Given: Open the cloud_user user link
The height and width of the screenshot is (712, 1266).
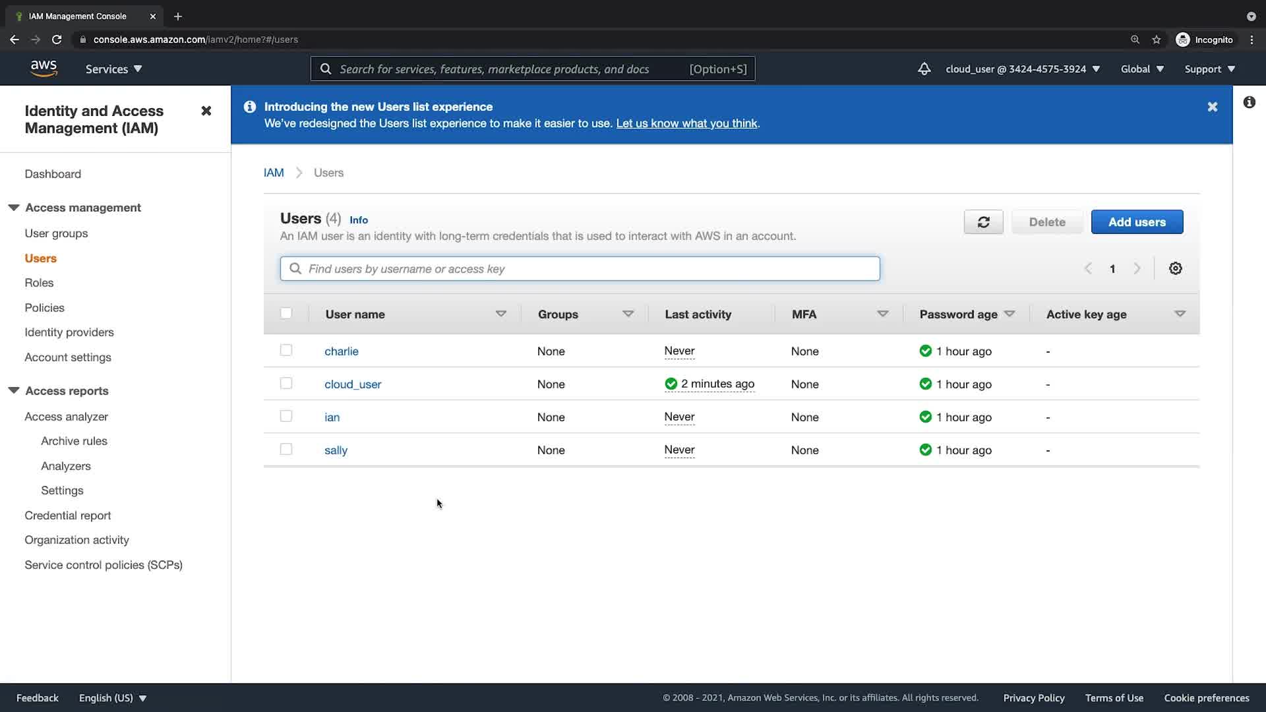Looking at the screenshot, I should point(353,384).
